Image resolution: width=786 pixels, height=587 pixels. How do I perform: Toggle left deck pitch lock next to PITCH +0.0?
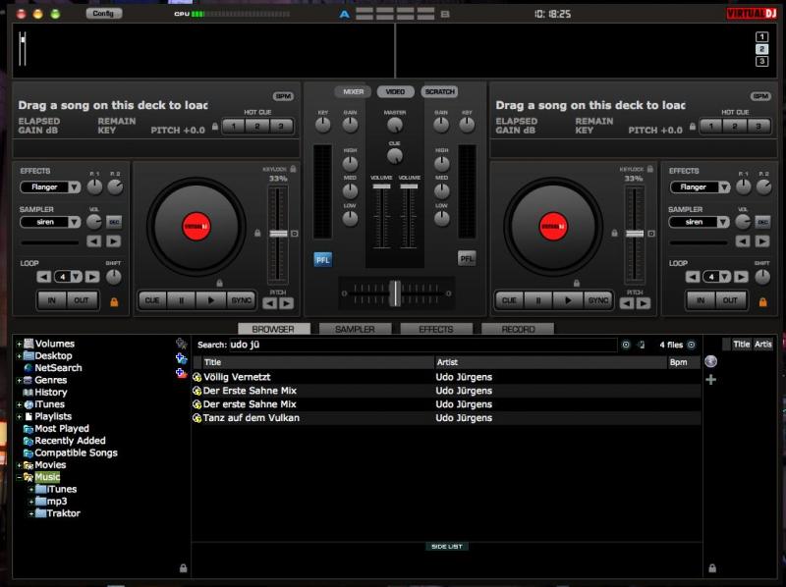click(215, 127)
